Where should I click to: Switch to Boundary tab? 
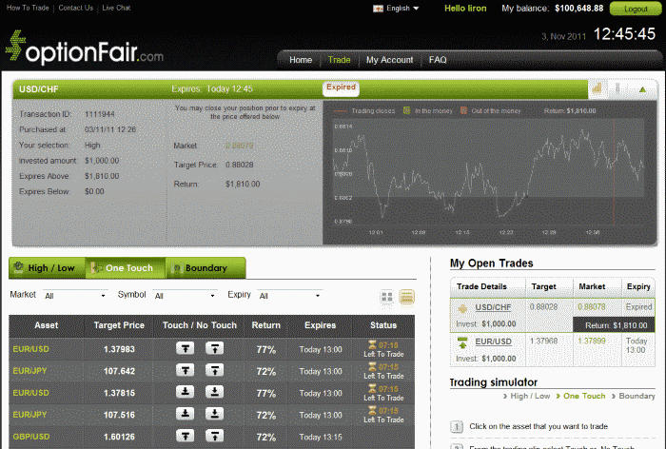[206, 268]
